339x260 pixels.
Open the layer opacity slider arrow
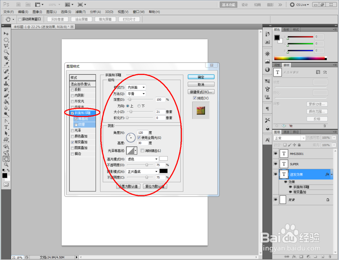pos(334,138)
